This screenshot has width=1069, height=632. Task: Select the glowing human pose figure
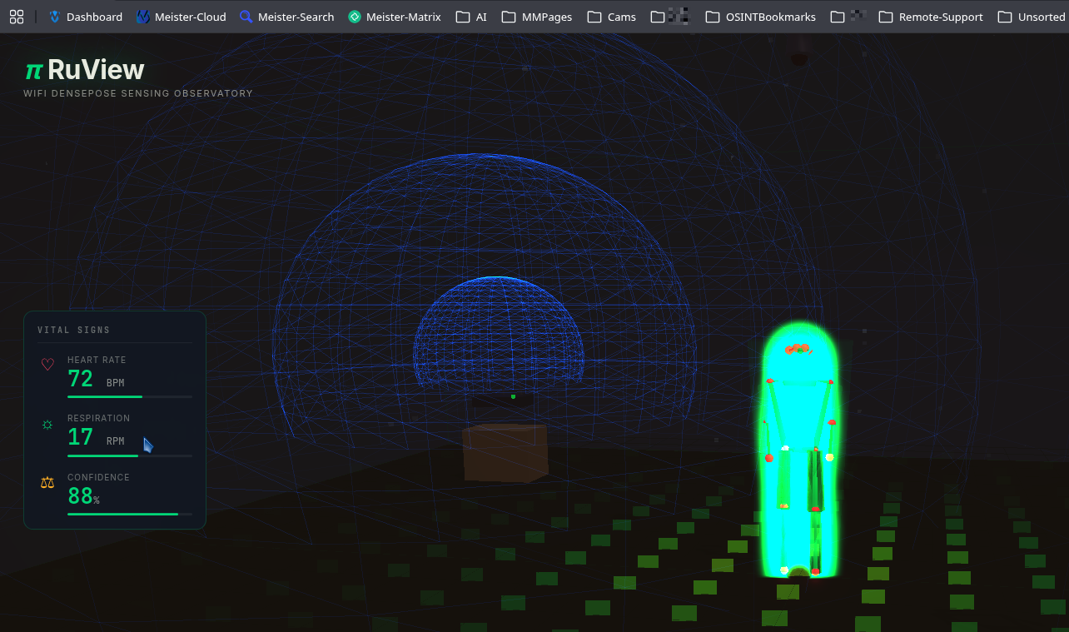tap(799, 450)
